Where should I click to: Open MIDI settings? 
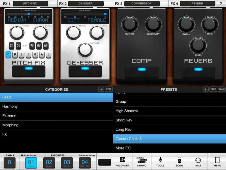click(198, 161)
